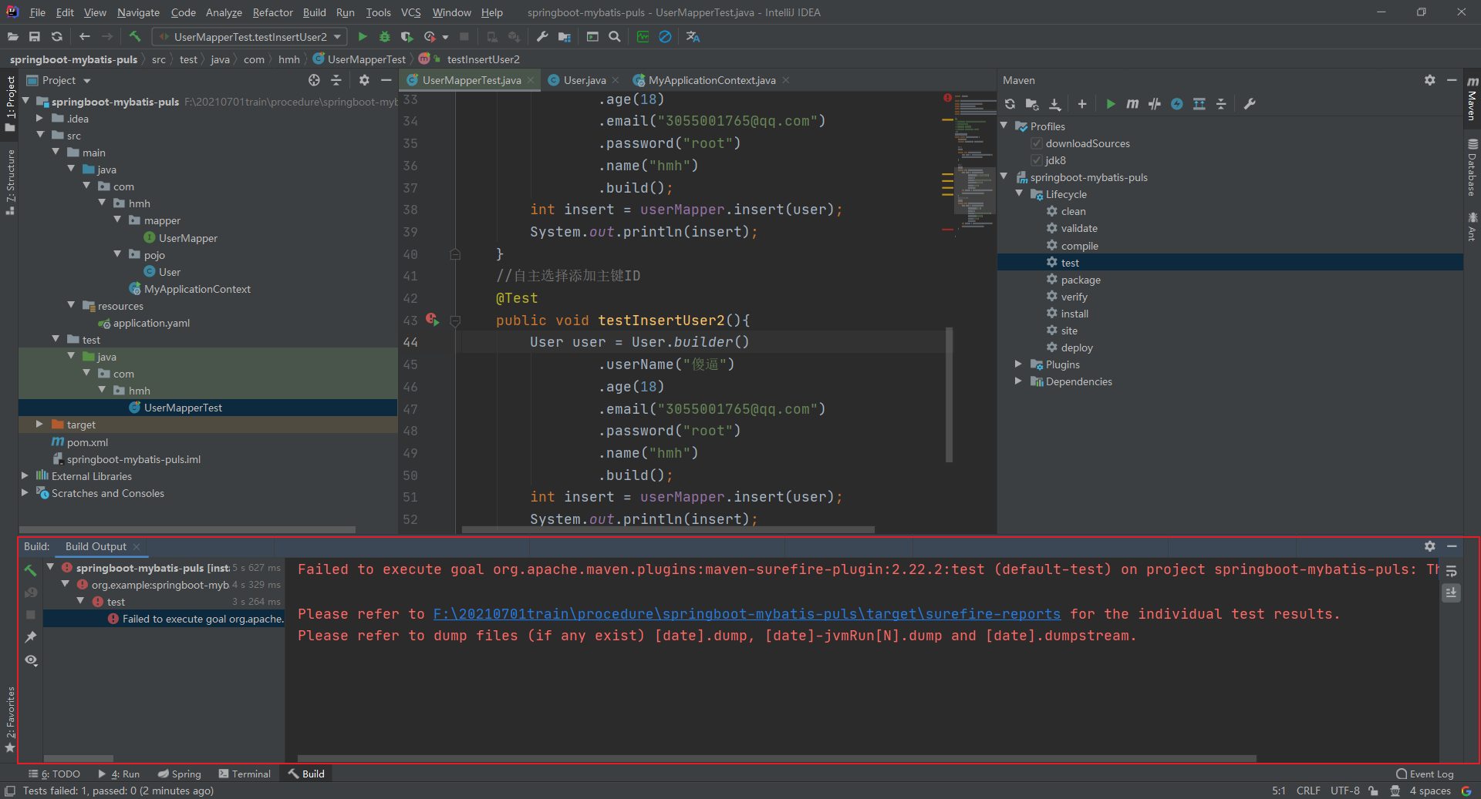Collapse all nodes in Maven panel

tap(1222, 104)
